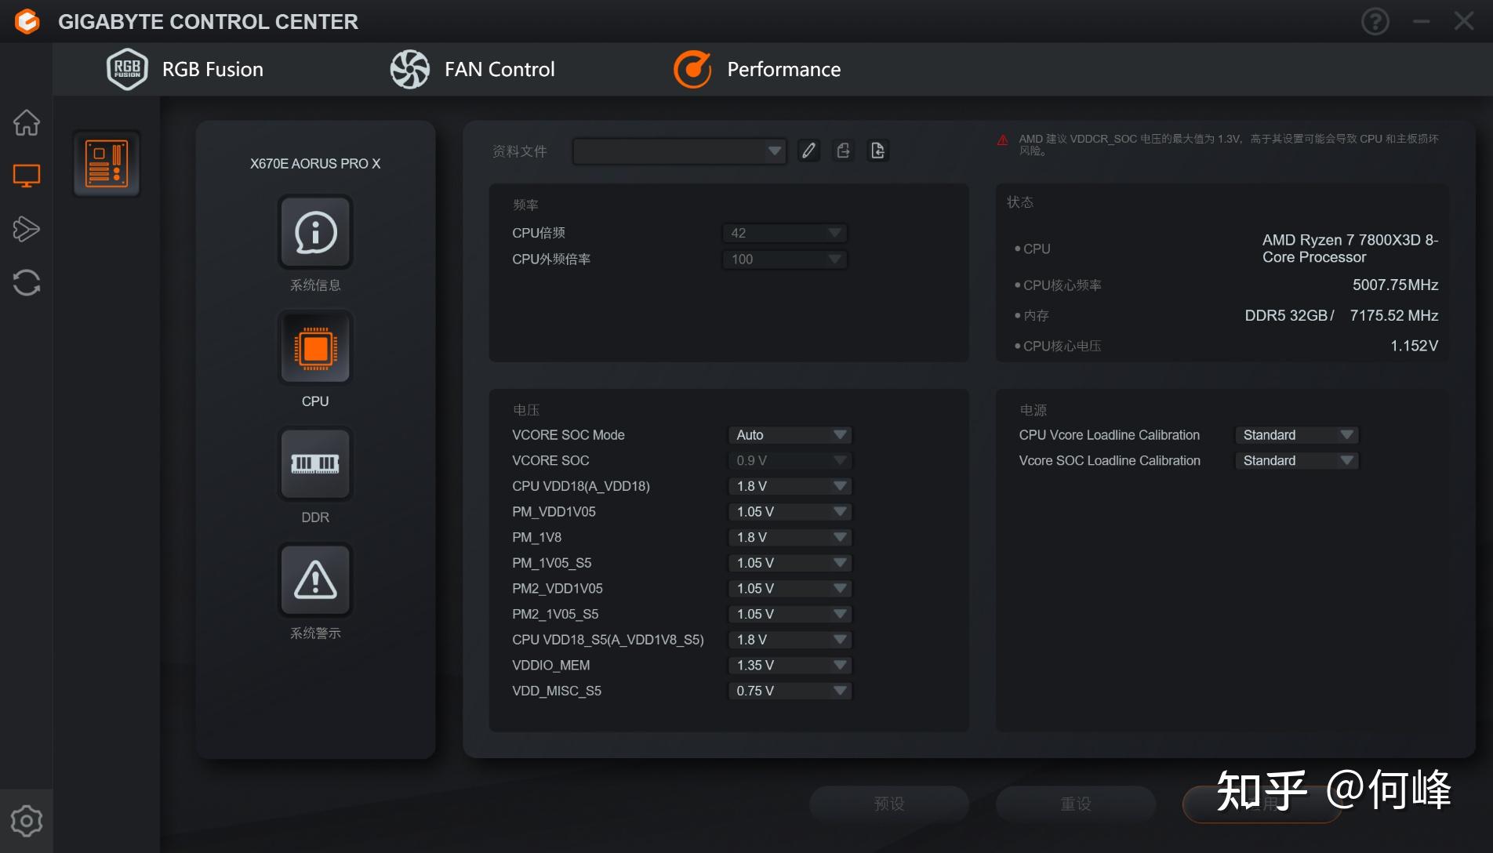This screenshot has height=853, width=1493.
Task: Click the Performance gauge icon
Action: [x=692, y=69]
